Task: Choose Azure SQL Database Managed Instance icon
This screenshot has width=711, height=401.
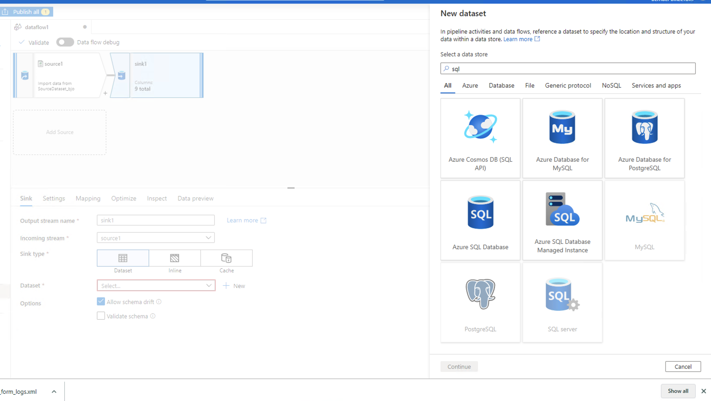Action: click(562, 209)
